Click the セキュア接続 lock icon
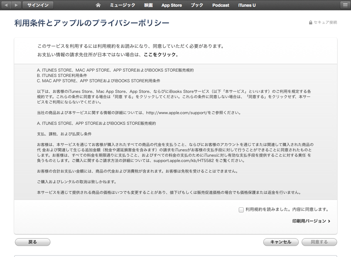Image resolution: width=351 pixels, height=257 pixels. pyautogui.click(x=310, y=23)
